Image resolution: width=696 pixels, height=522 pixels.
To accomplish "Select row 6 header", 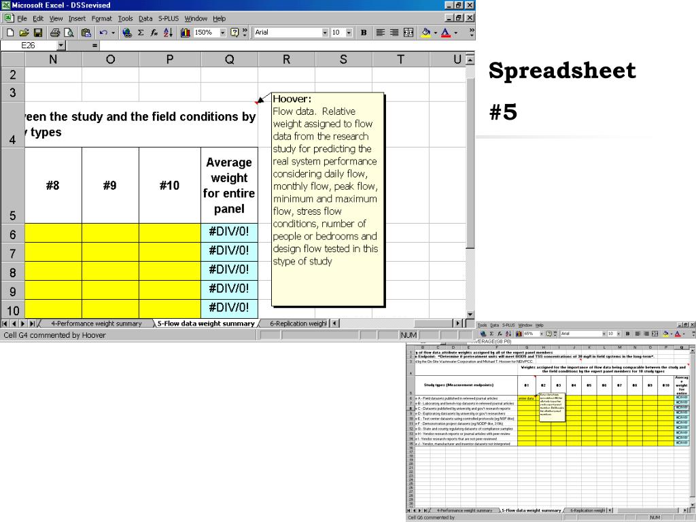I will click(13, 234).
